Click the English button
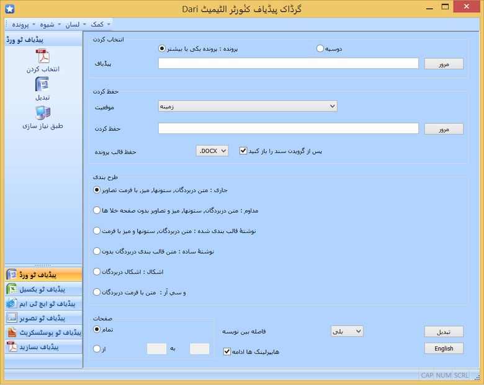Screen dimensions: 484x385 pyautogui.click(x=444, y=348)
